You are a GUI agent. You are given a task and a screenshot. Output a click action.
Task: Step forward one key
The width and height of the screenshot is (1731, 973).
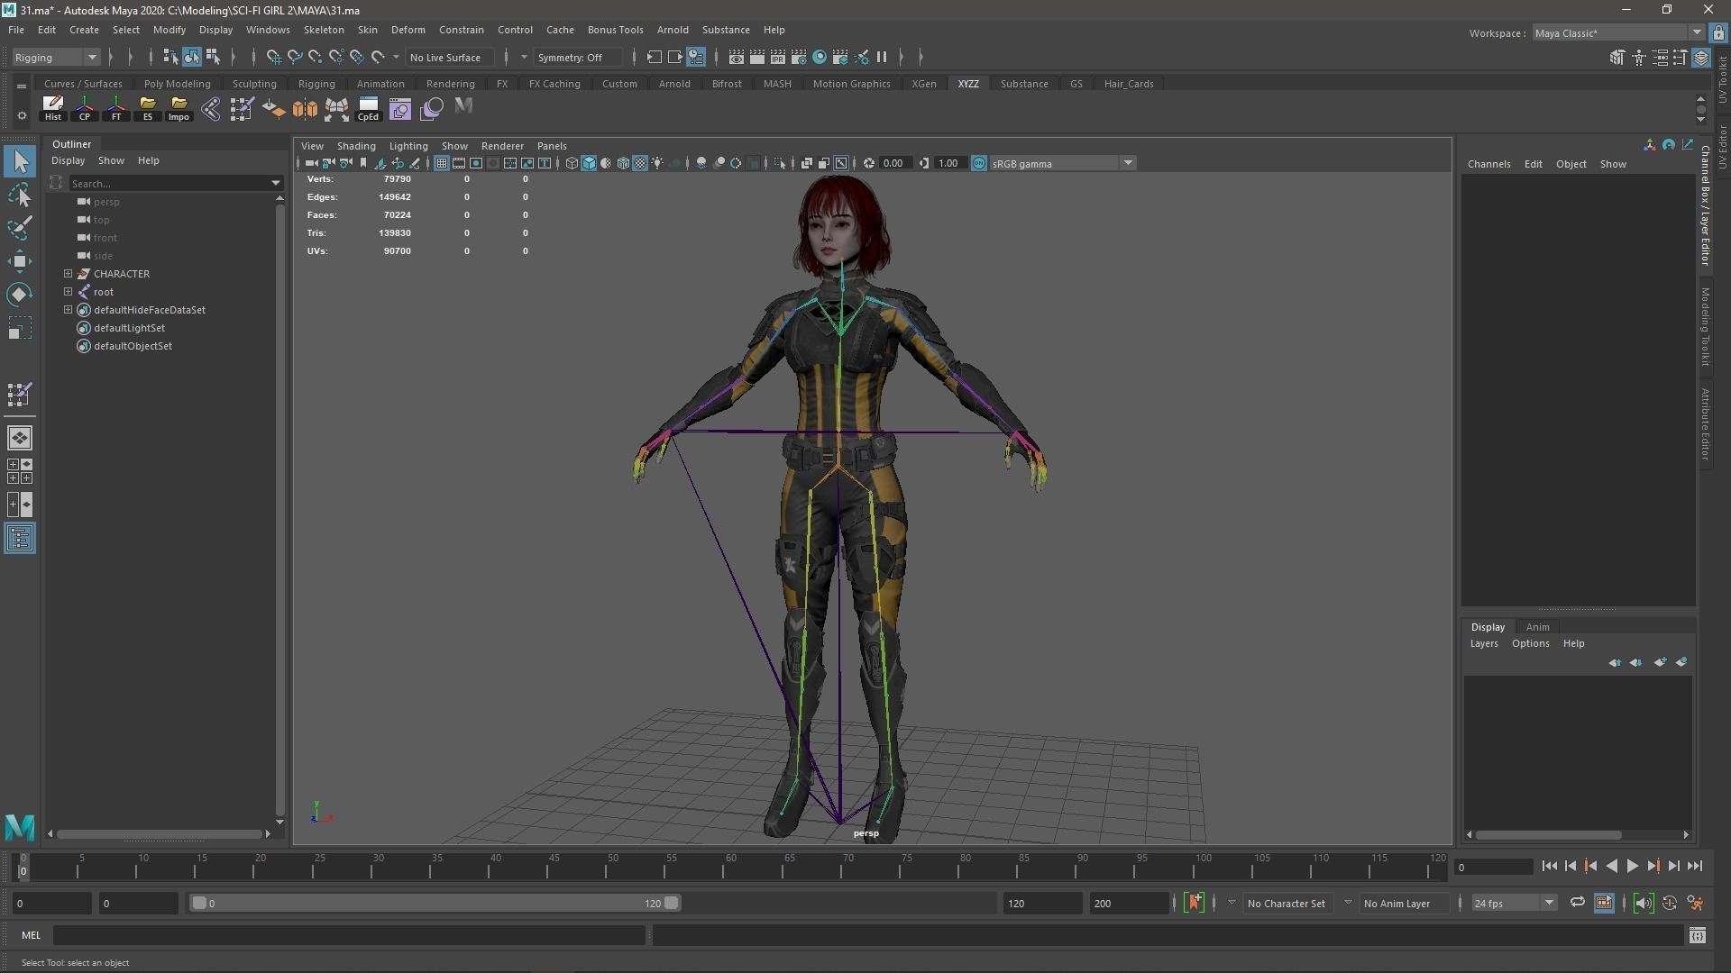point(1653,866)
